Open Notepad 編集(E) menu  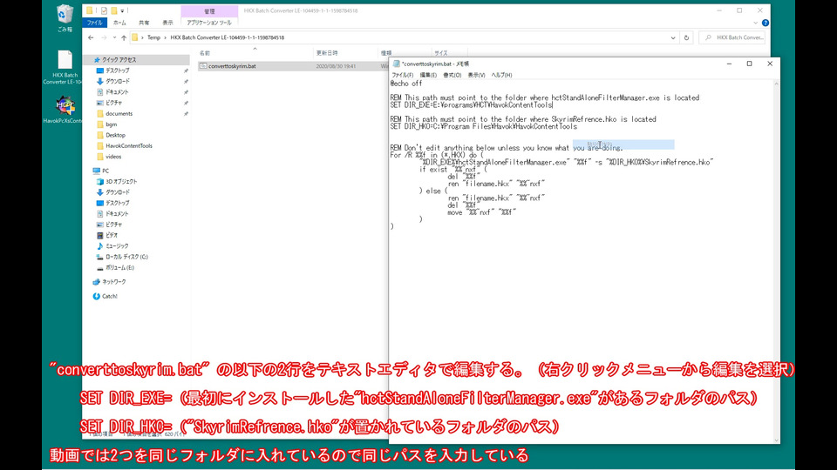[x=428, y=75]
